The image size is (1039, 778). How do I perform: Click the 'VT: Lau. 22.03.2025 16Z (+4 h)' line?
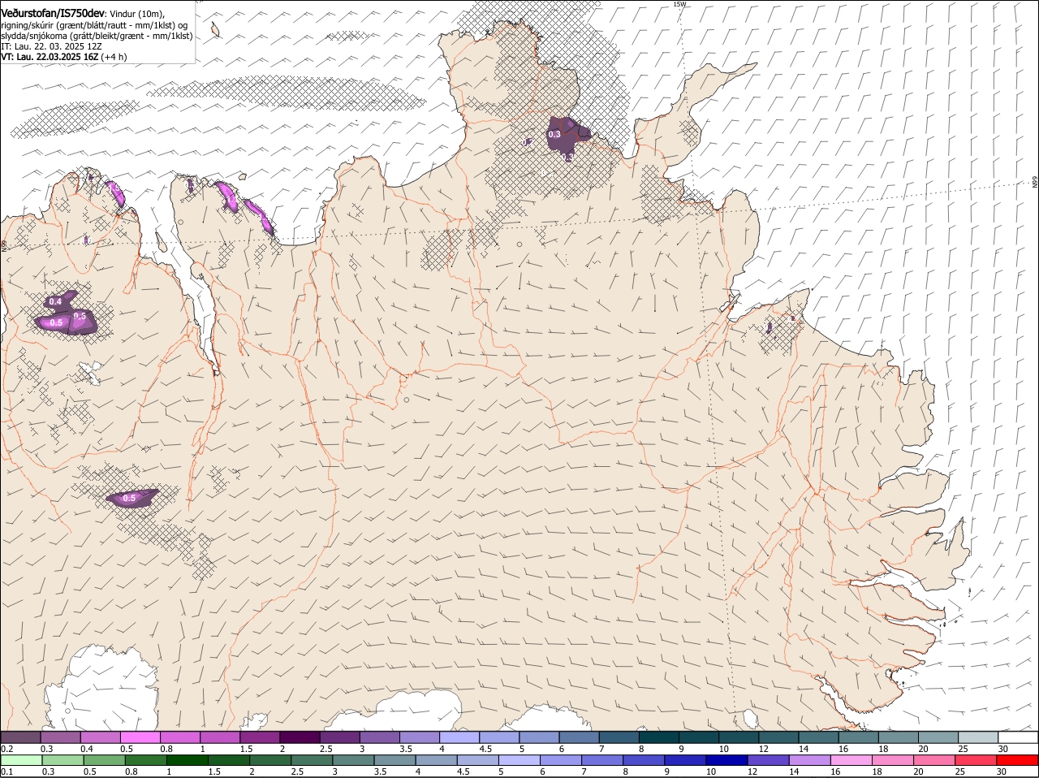[x=63, y=57]
